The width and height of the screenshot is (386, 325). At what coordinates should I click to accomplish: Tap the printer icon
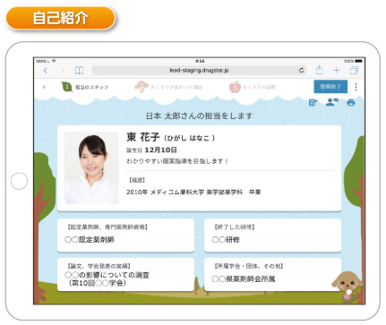[351, 103]
